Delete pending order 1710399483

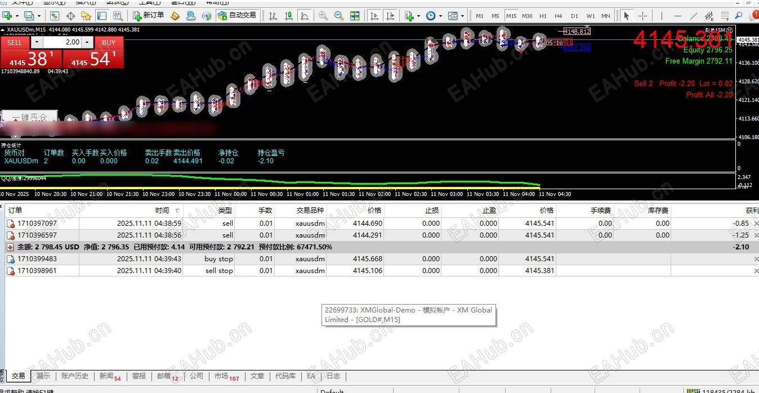point(756,259)
